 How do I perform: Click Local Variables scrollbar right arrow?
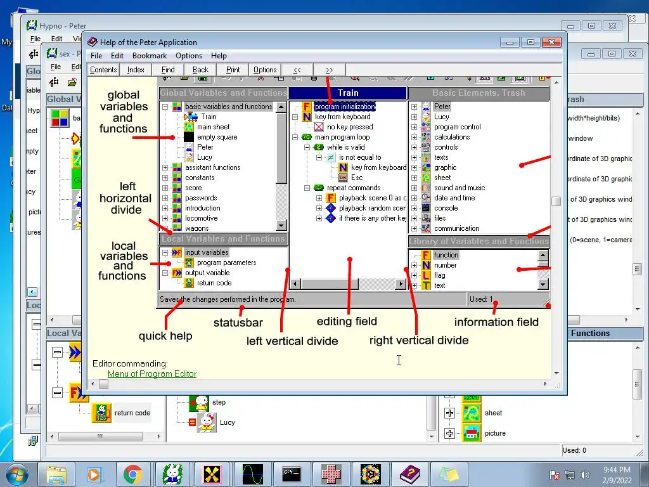pyautogui.click(x=158, y=436)
